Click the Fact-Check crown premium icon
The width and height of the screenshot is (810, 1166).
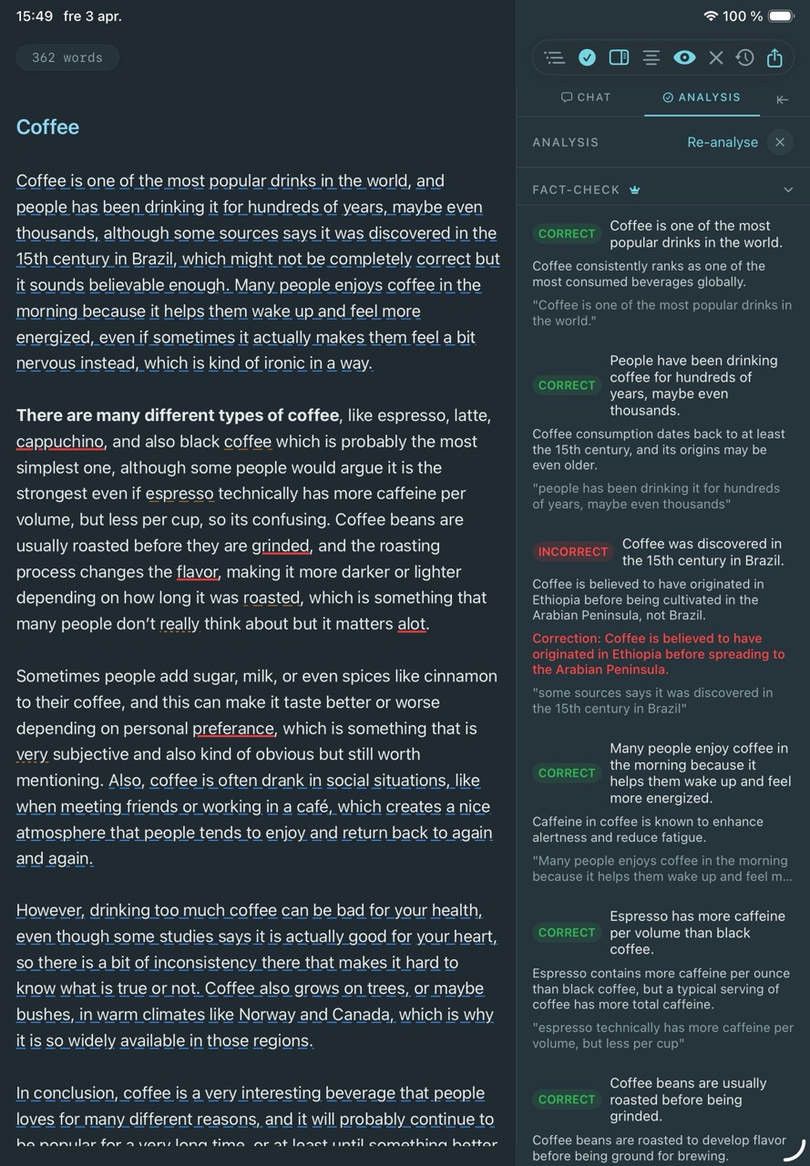coord(635,189)
